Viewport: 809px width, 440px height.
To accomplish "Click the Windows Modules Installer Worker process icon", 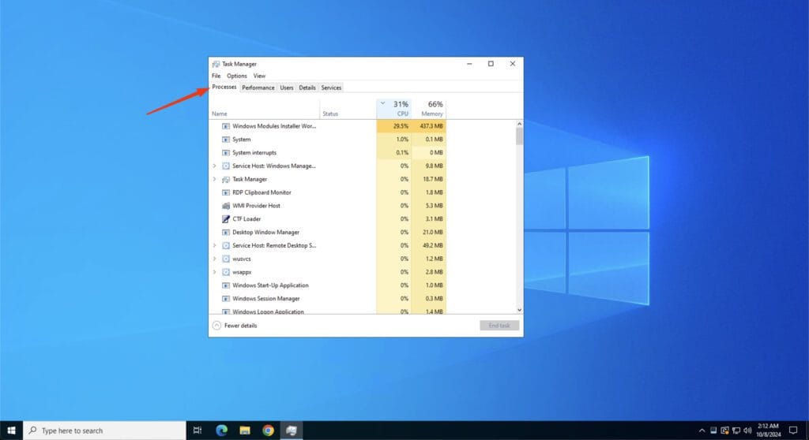I will click(225, 126).
